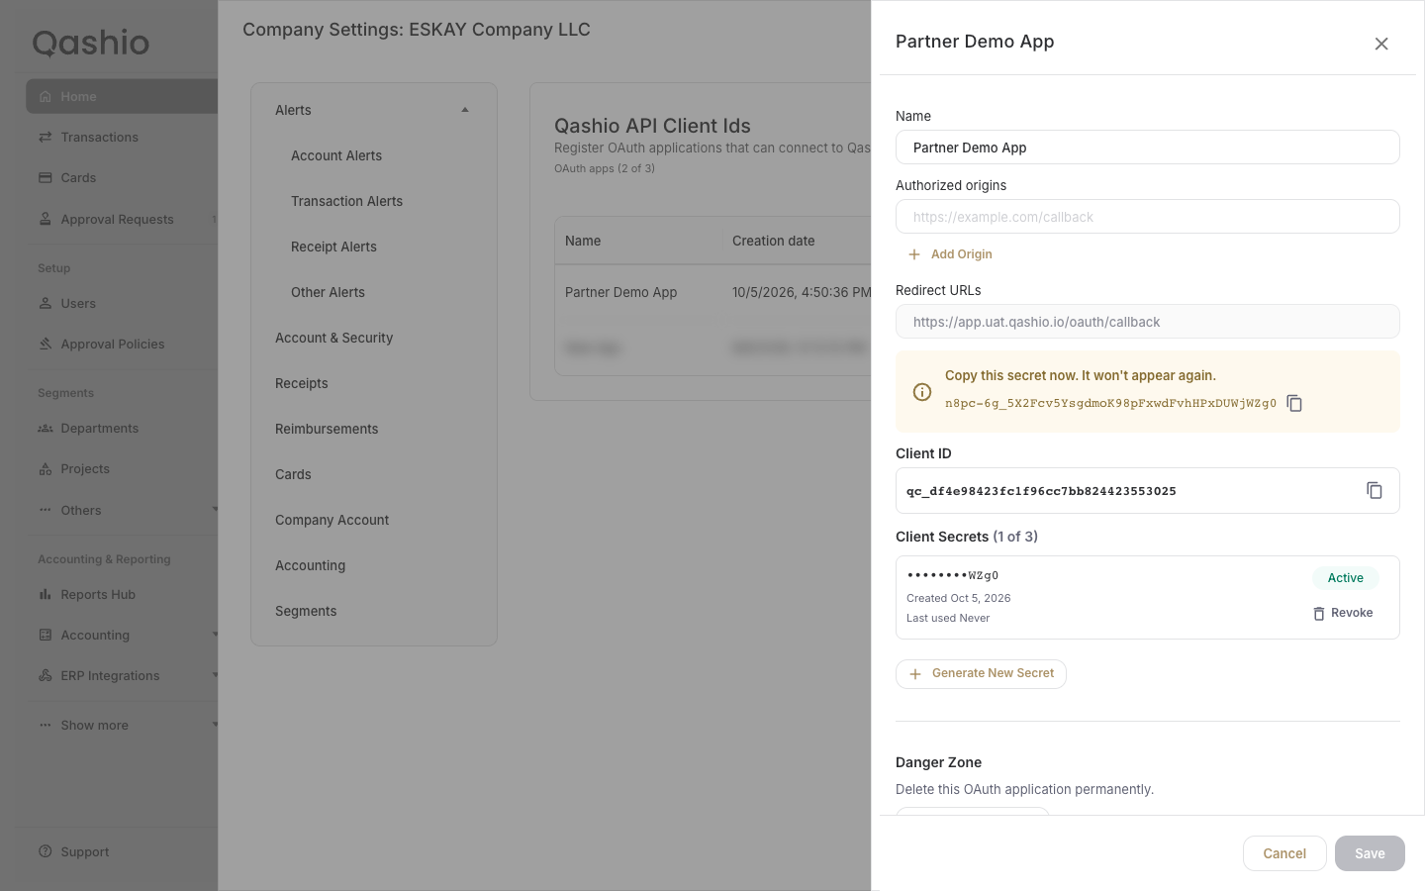
Task: Expand the Others sidebar group
Action: pos(215,510)
